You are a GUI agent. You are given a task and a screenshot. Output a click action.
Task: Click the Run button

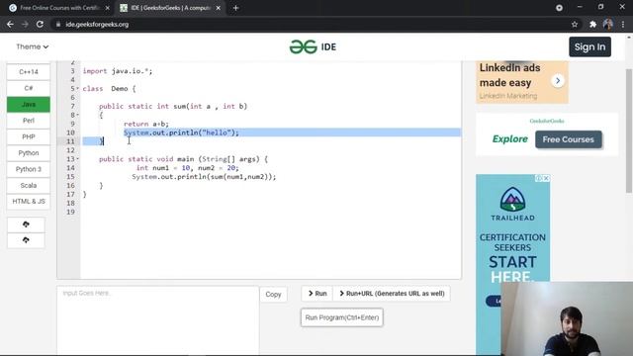[317, 294]
